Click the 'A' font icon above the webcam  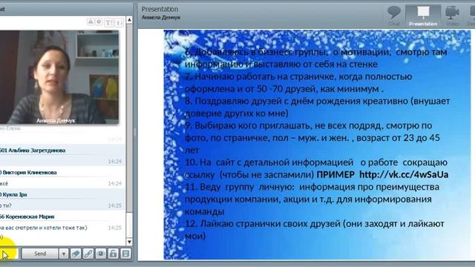click(x=91, y=22)
